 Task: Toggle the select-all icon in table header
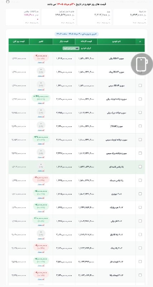click(x=140, y=42)
